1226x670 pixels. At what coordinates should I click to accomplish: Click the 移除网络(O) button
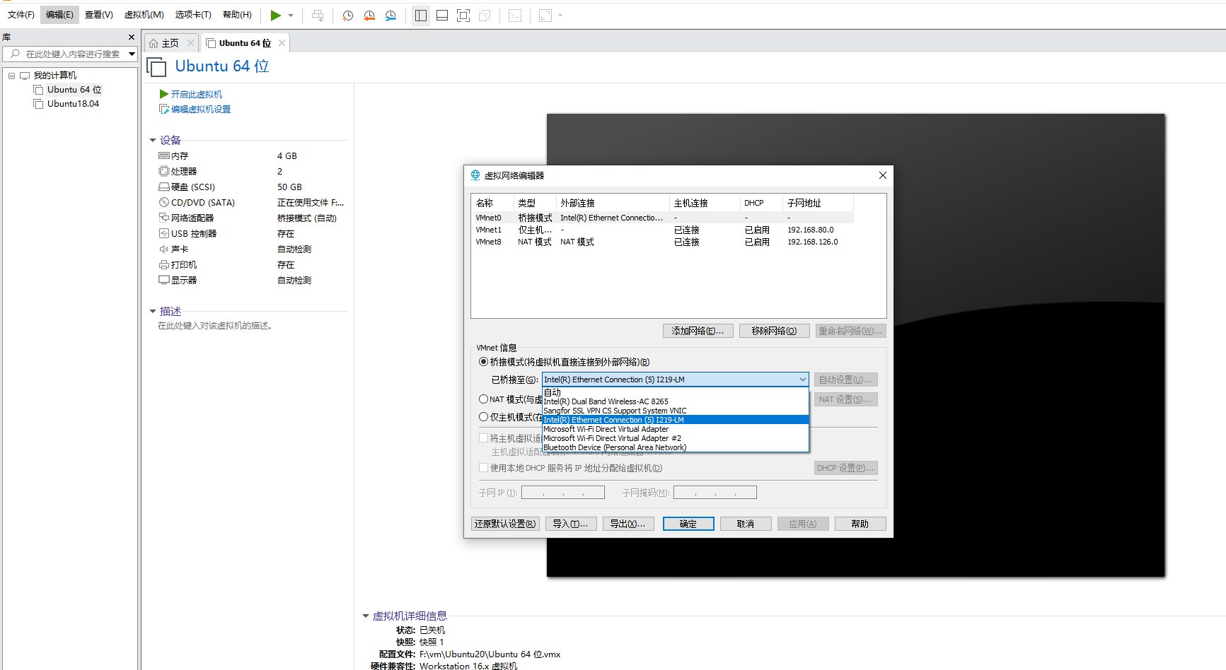point(774,331)
